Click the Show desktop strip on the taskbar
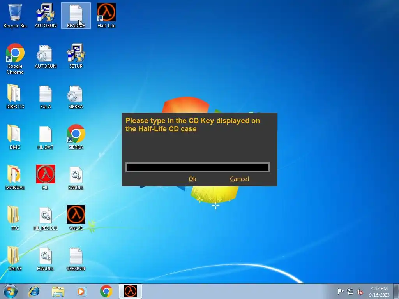The image size is (399, 299). click(x=397, y=291)
